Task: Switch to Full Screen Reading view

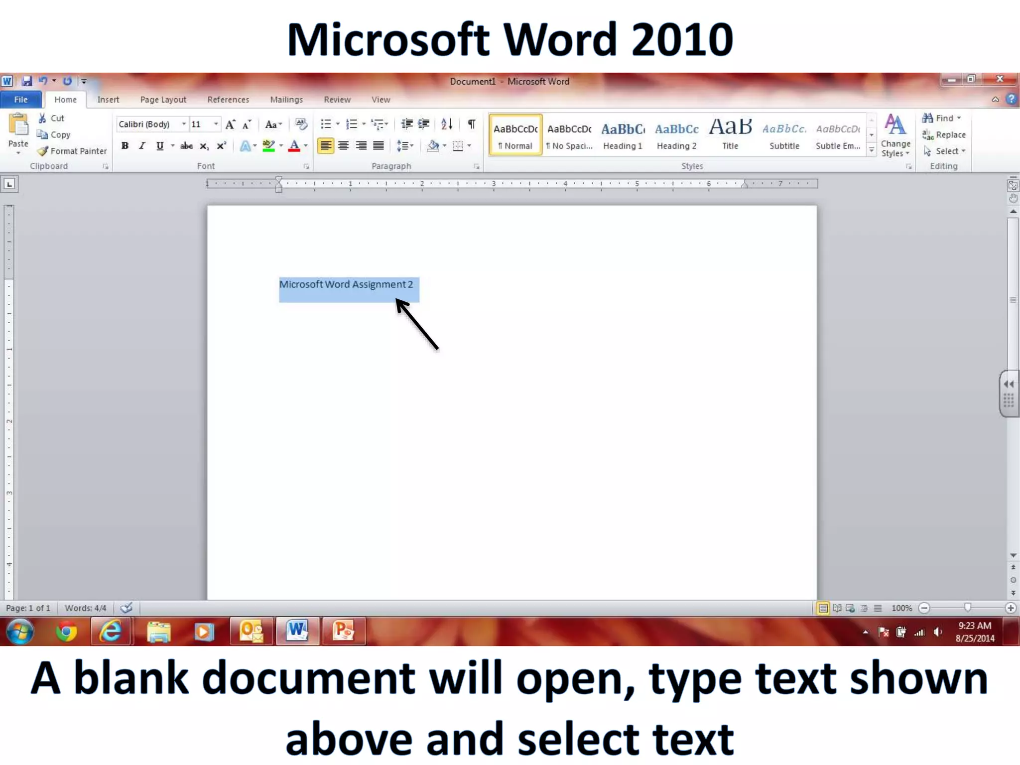Action: coord(837,608)
